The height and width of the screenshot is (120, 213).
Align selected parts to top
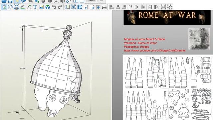[x=130, y=7]
